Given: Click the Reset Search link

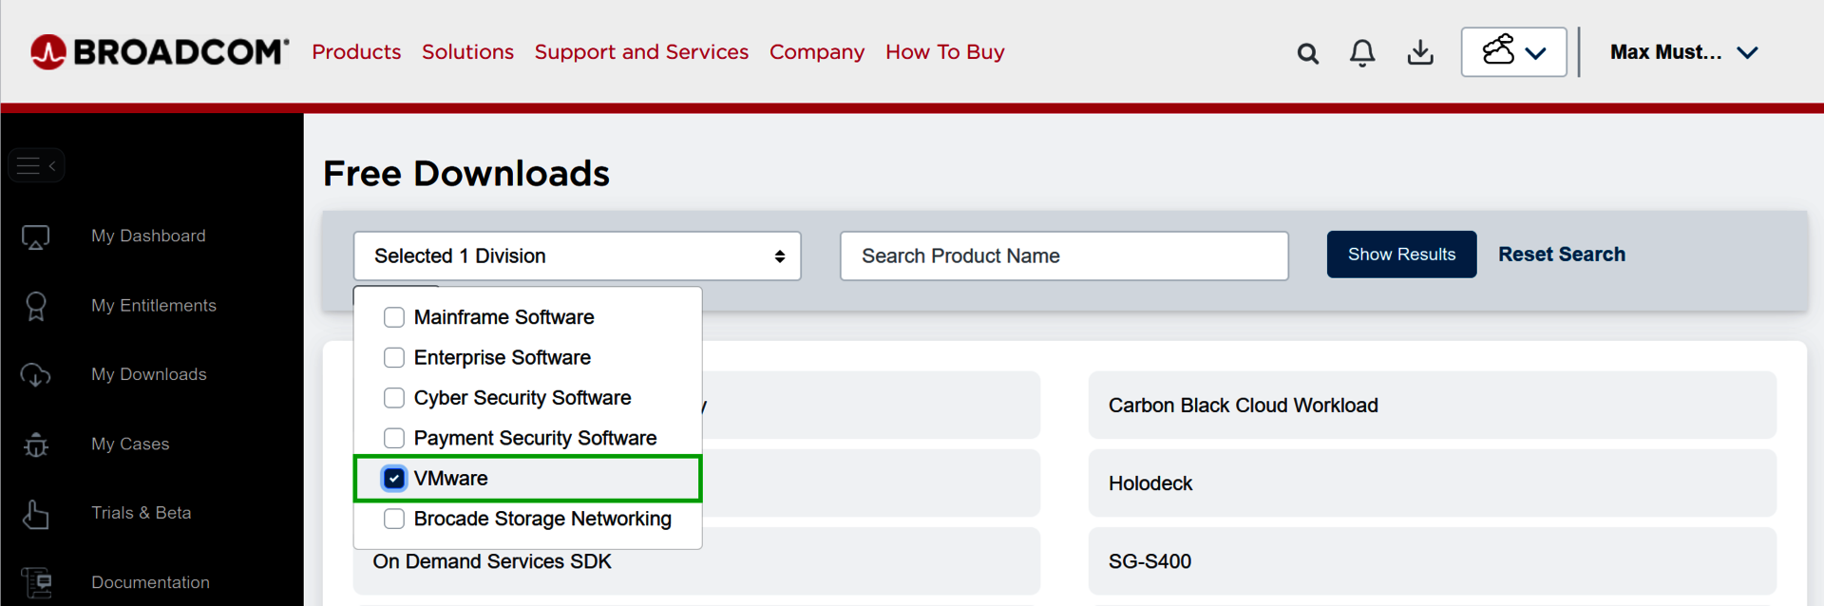Looking at the screenshot, I should 1561,255.
